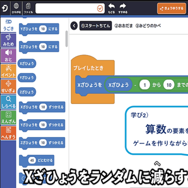Viewport: 188px width, 188px height.
Task: Click the project name input field
Action: tap(70, 8)
